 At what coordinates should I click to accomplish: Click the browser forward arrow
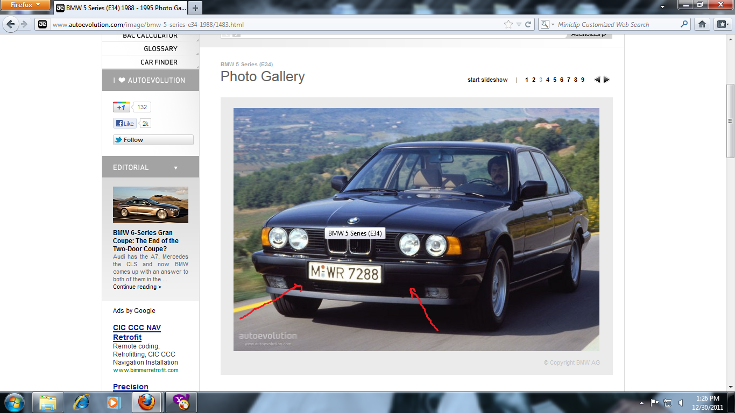[24, 24]
